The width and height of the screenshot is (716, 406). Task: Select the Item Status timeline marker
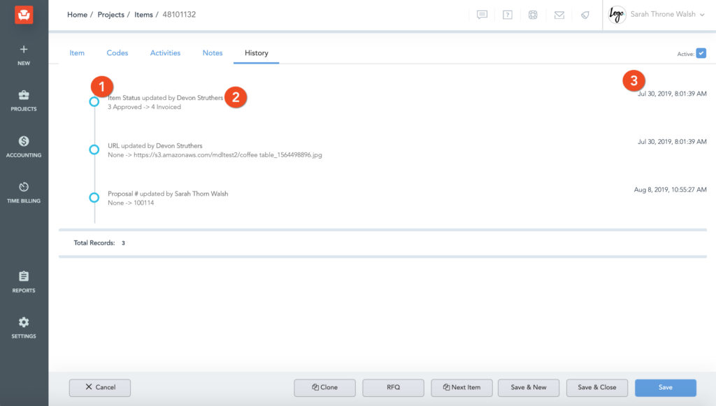pyautogui.click(x=94, y=102)
